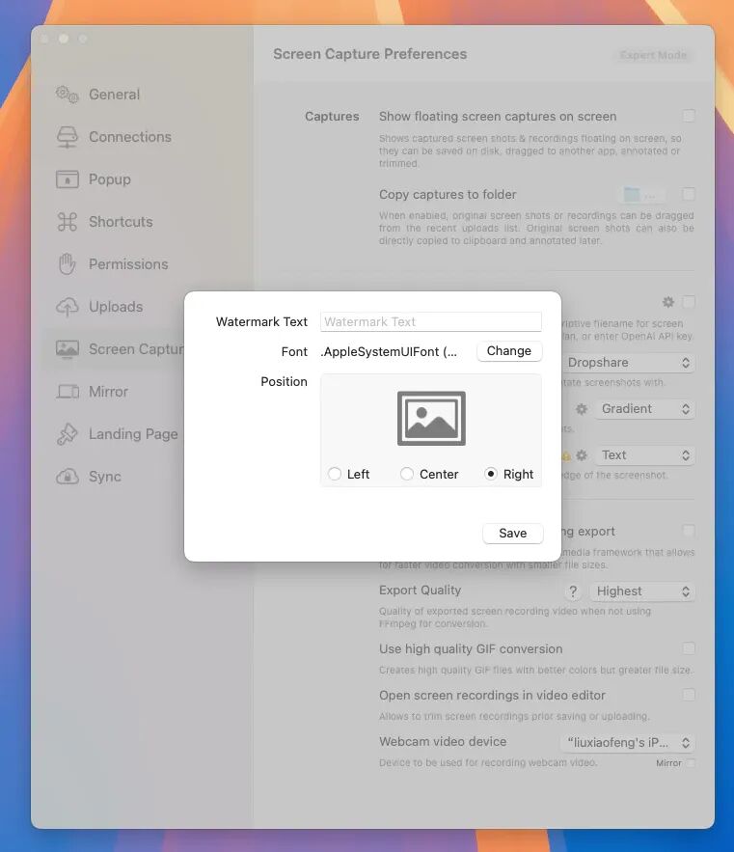Screen dimensions: 734x852
Task: Click the Export Quality label
Action: 420,591
